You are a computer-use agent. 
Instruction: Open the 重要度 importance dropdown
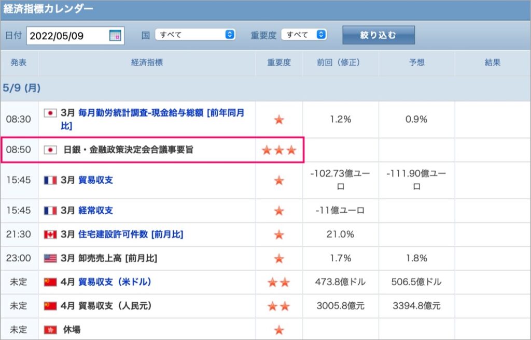click(304, 35)
